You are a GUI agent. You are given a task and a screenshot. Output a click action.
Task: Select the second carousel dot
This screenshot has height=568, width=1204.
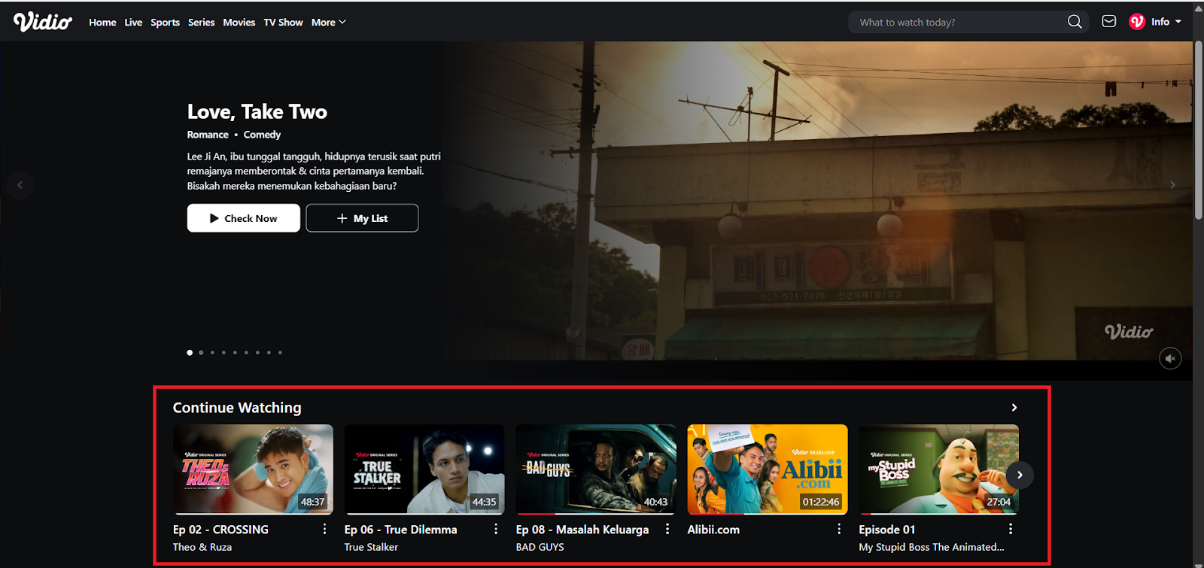(x=201, y=353)
